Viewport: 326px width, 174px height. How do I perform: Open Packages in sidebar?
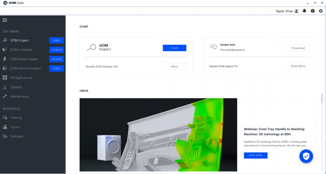pyautogui.click(x=17, y=136)
